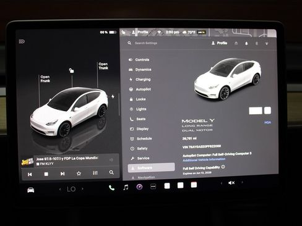
Task: Tap the speaker icon in media card
Action: coord(111,159)
